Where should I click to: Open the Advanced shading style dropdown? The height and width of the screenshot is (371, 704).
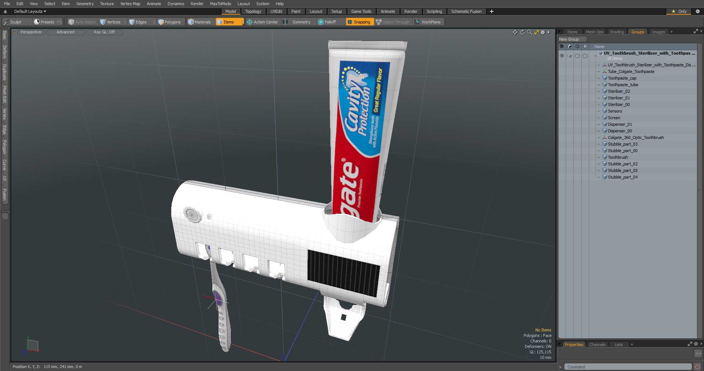[65, 32]
